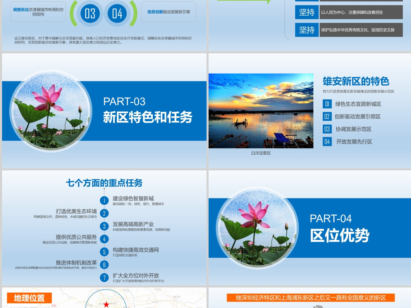The width and height of the screenshot is (411, 308).
Task: Click the description 建成国际一流、绿色、现代、智慧城市
Action: click(x=138, y=204)
